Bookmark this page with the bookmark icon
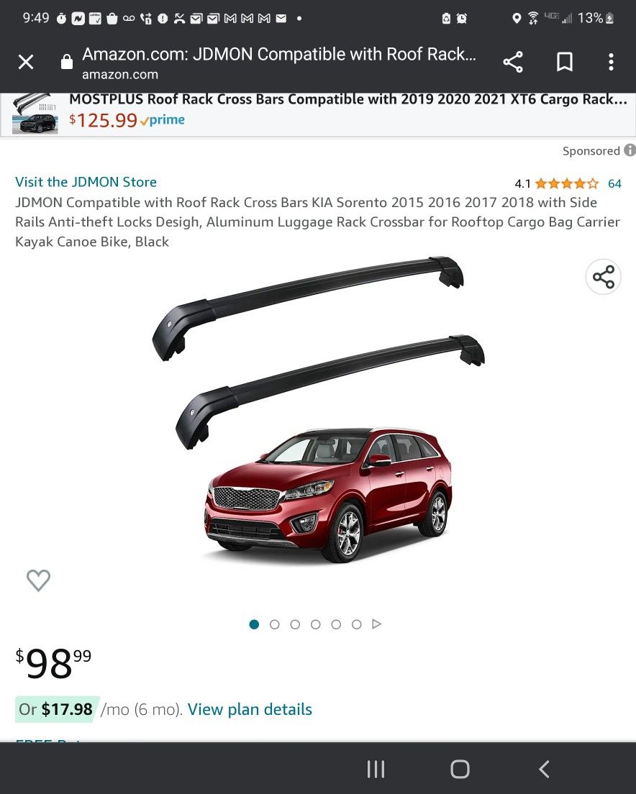The height and width of the screenshot is (794, 636). pos(565,62)
